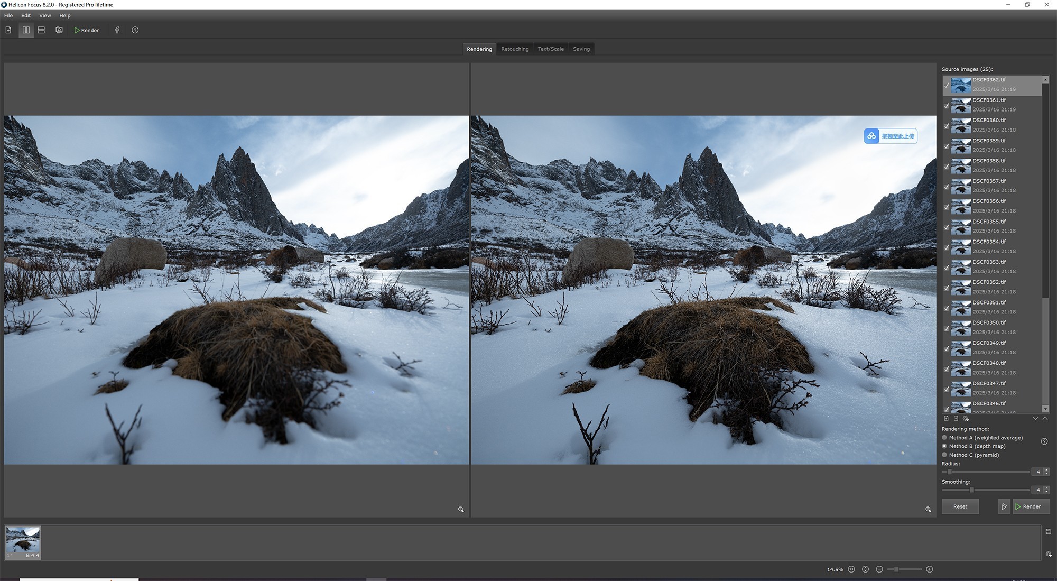The width and height of the screenshot is (1057, 581).
Task: Uncheck DSCF0361.tif source image checkbox
Action: pyautogui.click(x=947, y=106)
